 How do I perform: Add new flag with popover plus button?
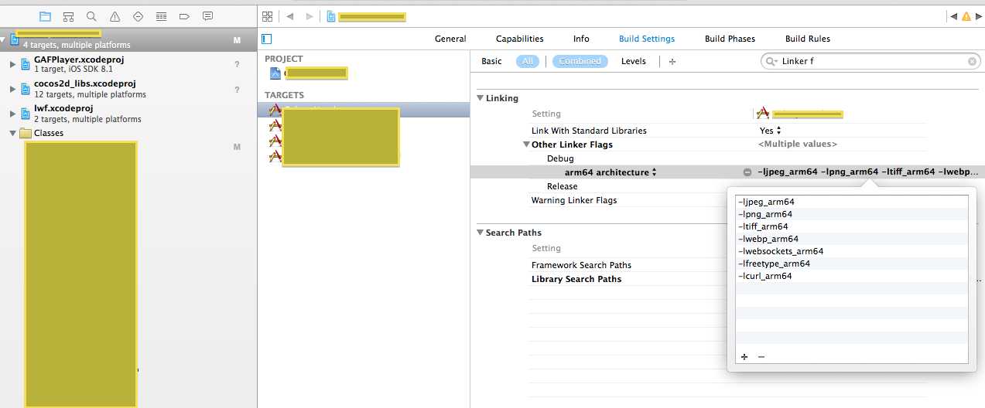click(744, 357)
